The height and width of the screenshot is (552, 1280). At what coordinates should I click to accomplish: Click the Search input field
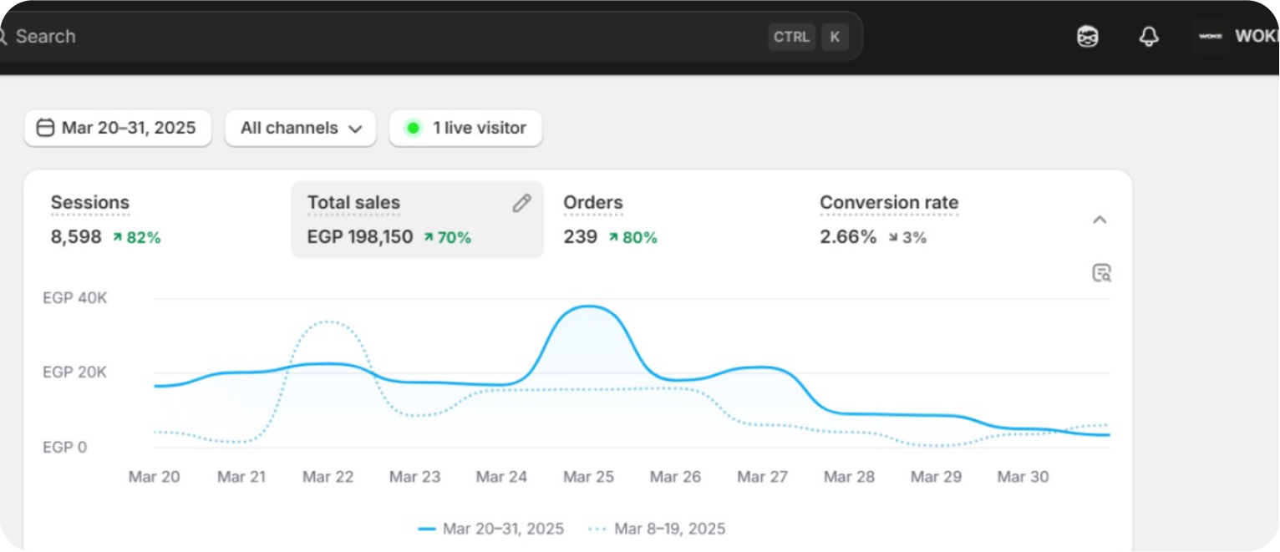tap(376, 37)
